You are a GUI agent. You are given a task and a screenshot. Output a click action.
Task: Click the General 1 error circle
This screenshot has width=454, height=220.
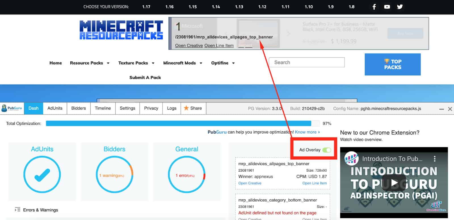[187, 174]
